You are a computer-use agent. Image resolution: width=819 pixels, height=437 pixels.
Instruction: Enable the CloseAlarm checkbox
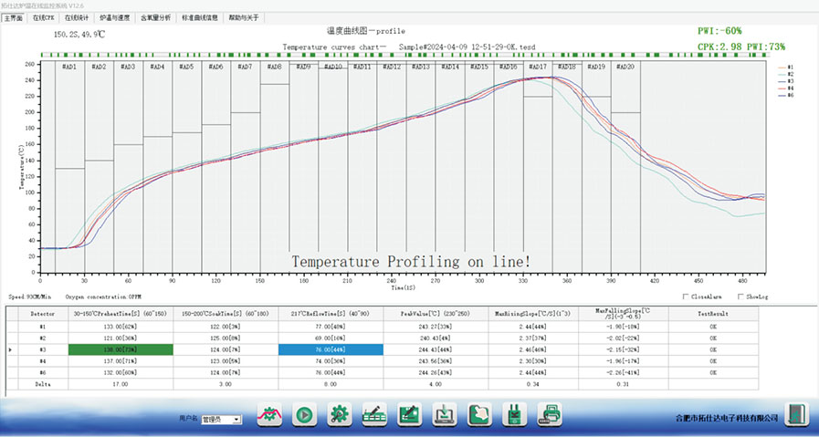point(686,297)
